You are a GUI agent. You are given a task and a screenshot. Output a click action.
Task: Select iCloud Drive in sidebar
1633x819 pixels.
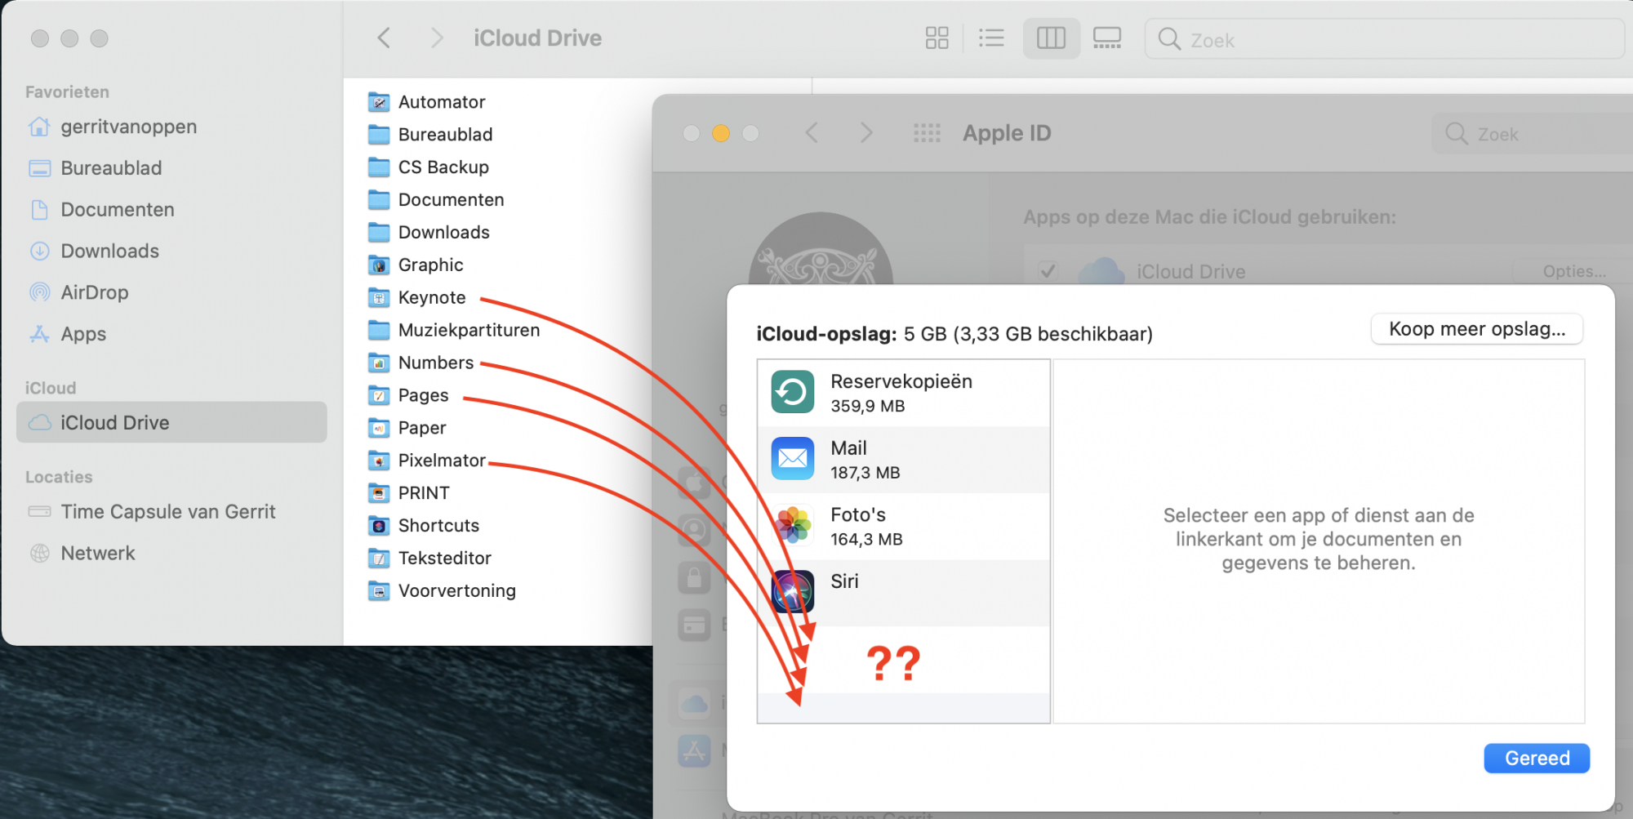pyautogui.click(x=171, y=422)
